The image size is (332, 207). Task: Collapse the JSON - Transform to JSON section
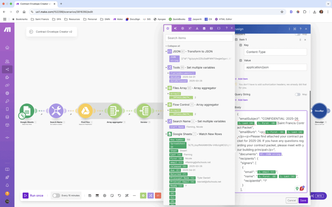[x=166, y=51]
